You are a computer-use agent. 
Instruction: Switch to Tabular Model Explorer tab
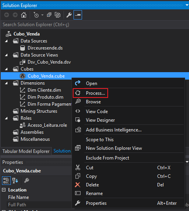pyautogui.click(x=26, y=151)
